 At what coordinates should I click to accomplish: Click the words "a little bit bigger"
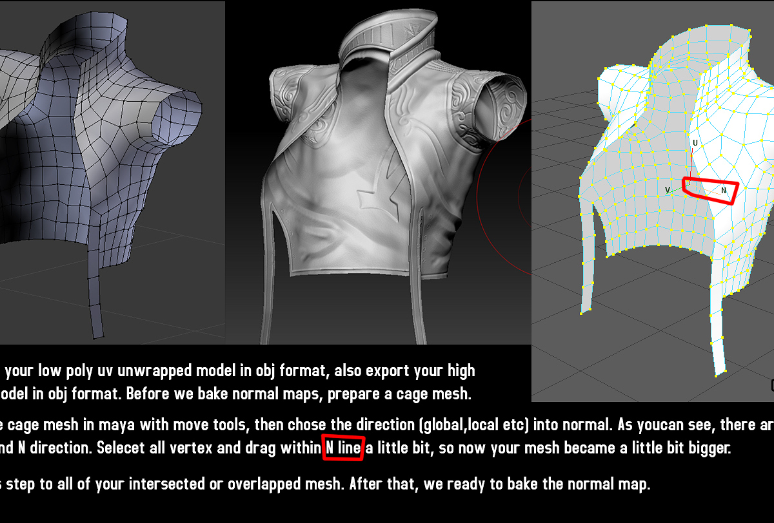point(675,448)
